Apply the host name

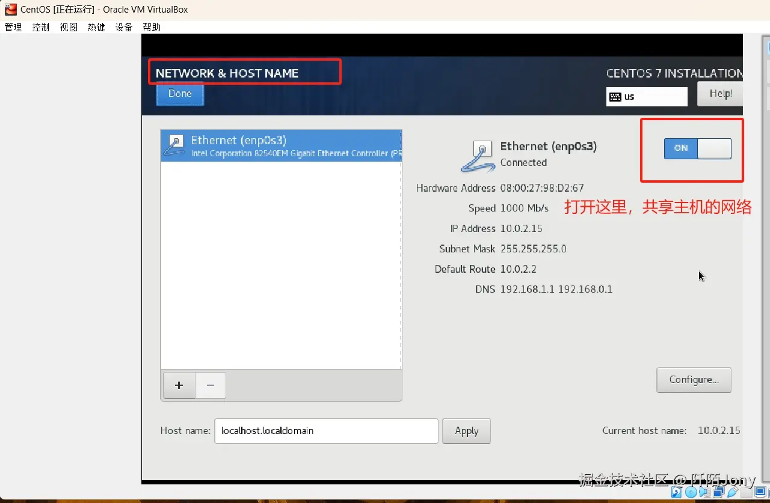pos(466,431)
